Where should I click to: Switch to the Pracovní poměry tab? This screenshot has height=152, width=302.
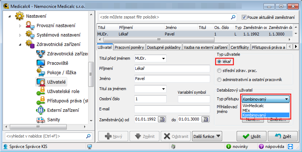(130, 47)
